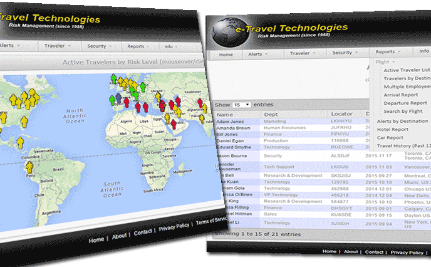Open Alerts dropdown in the list window
Viewport: 431px width, 267px height.
[258, 54]
